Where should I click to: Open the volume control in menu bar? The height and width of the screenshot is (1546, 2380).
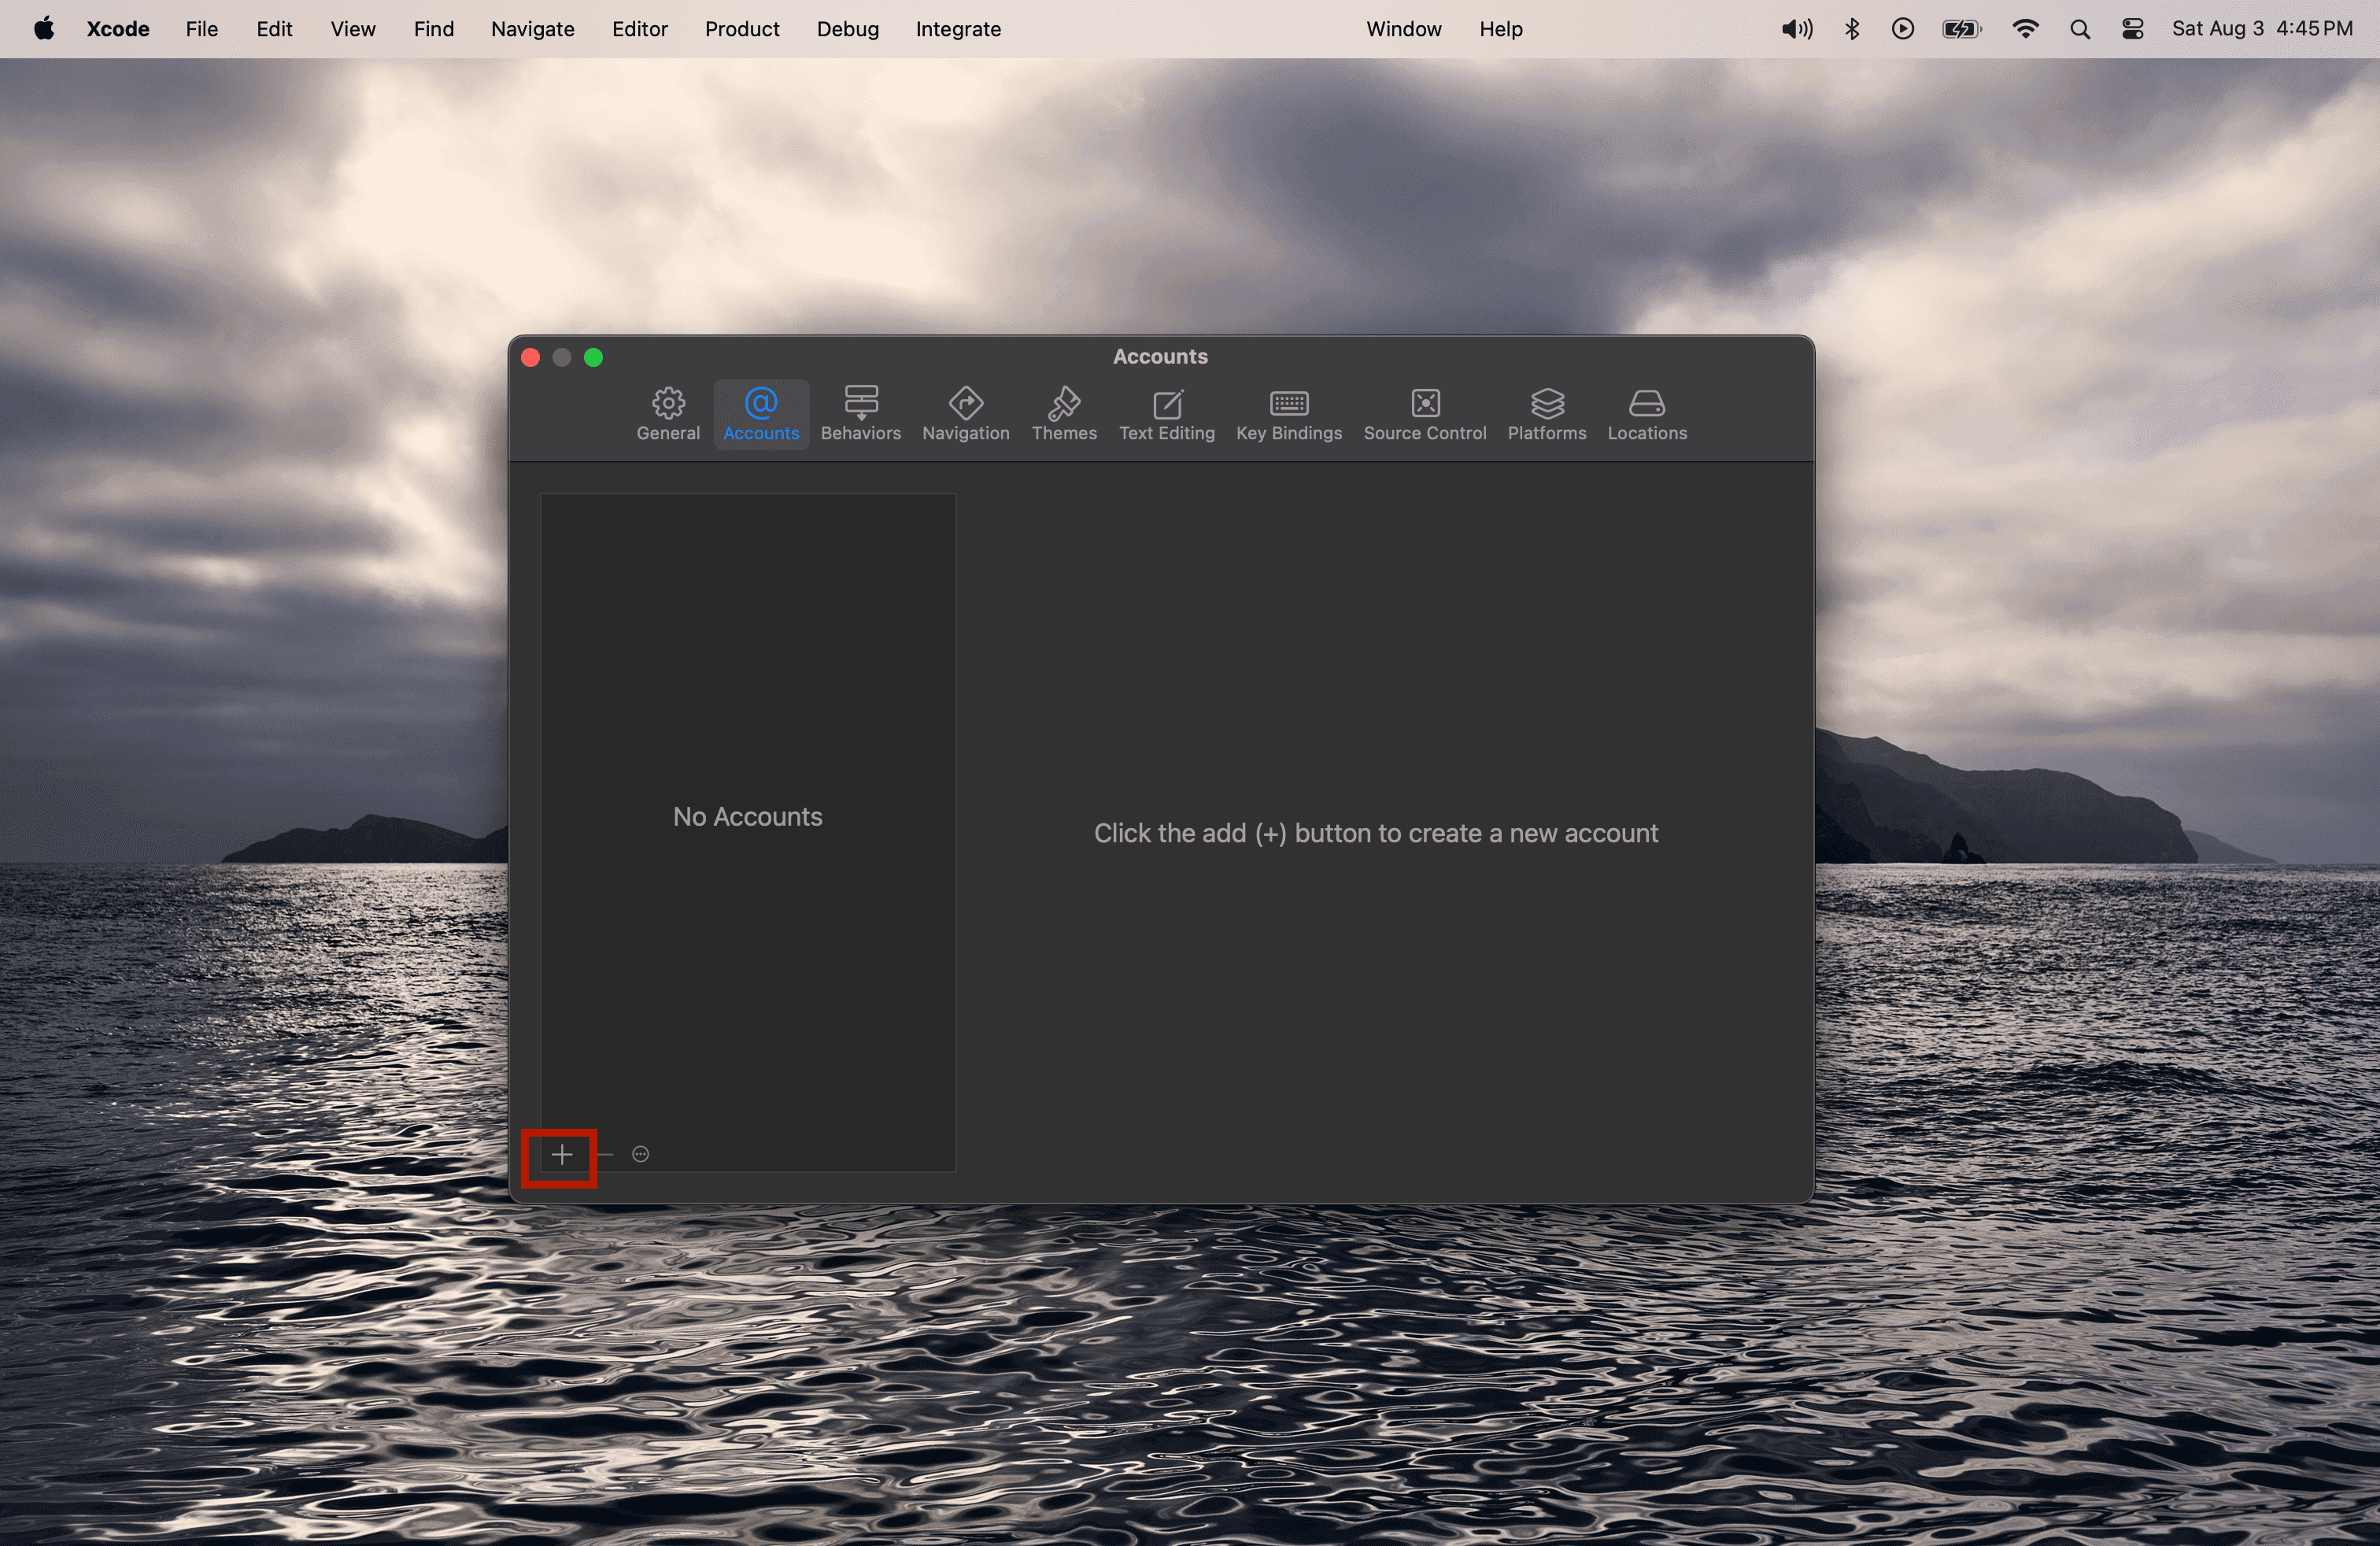click(x=1795, y=28)
